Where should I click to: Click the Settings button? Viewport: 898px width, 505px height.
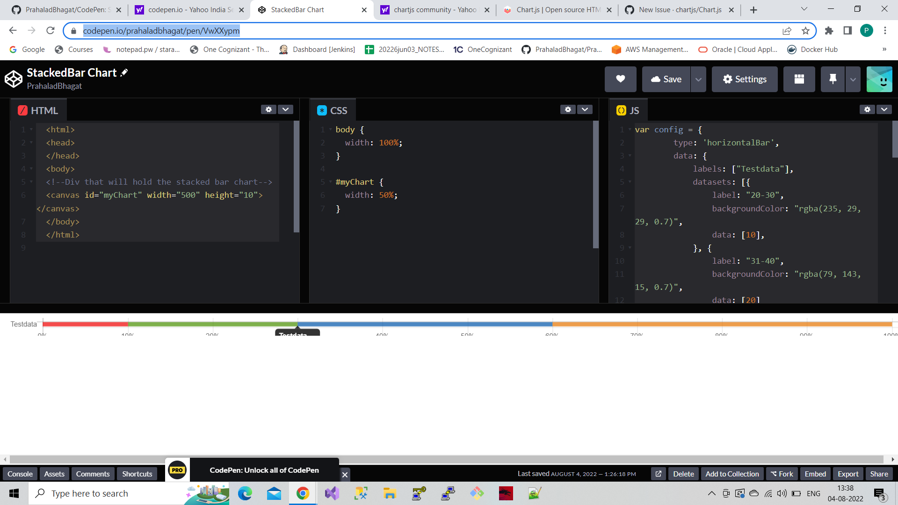click(745, 79)
